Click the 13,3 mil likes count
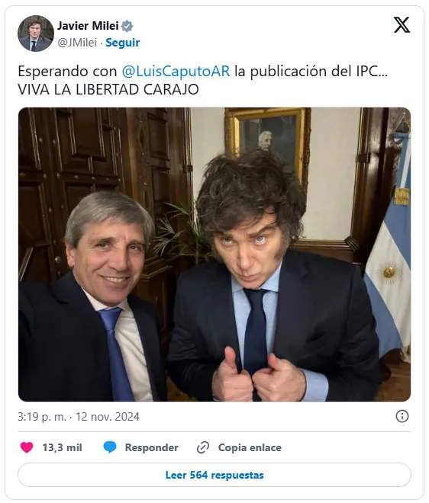 click(62, 447)
